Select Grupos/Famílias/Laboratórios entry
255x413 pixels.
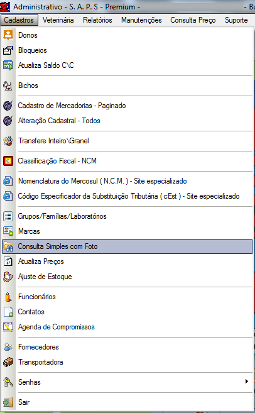[x=127, y=216]
